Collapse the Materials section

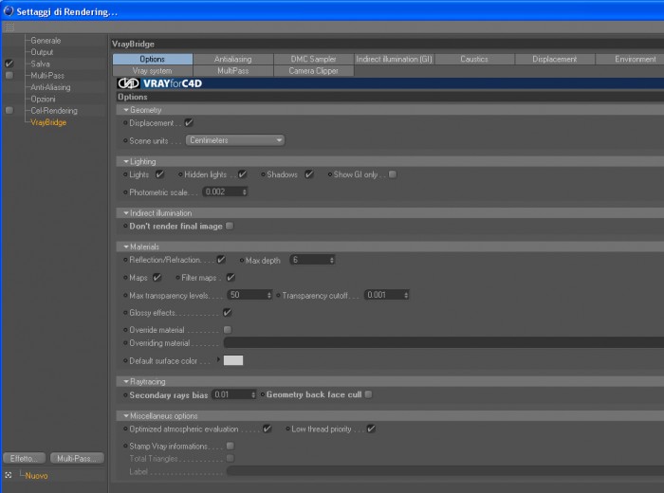point(126,246)
